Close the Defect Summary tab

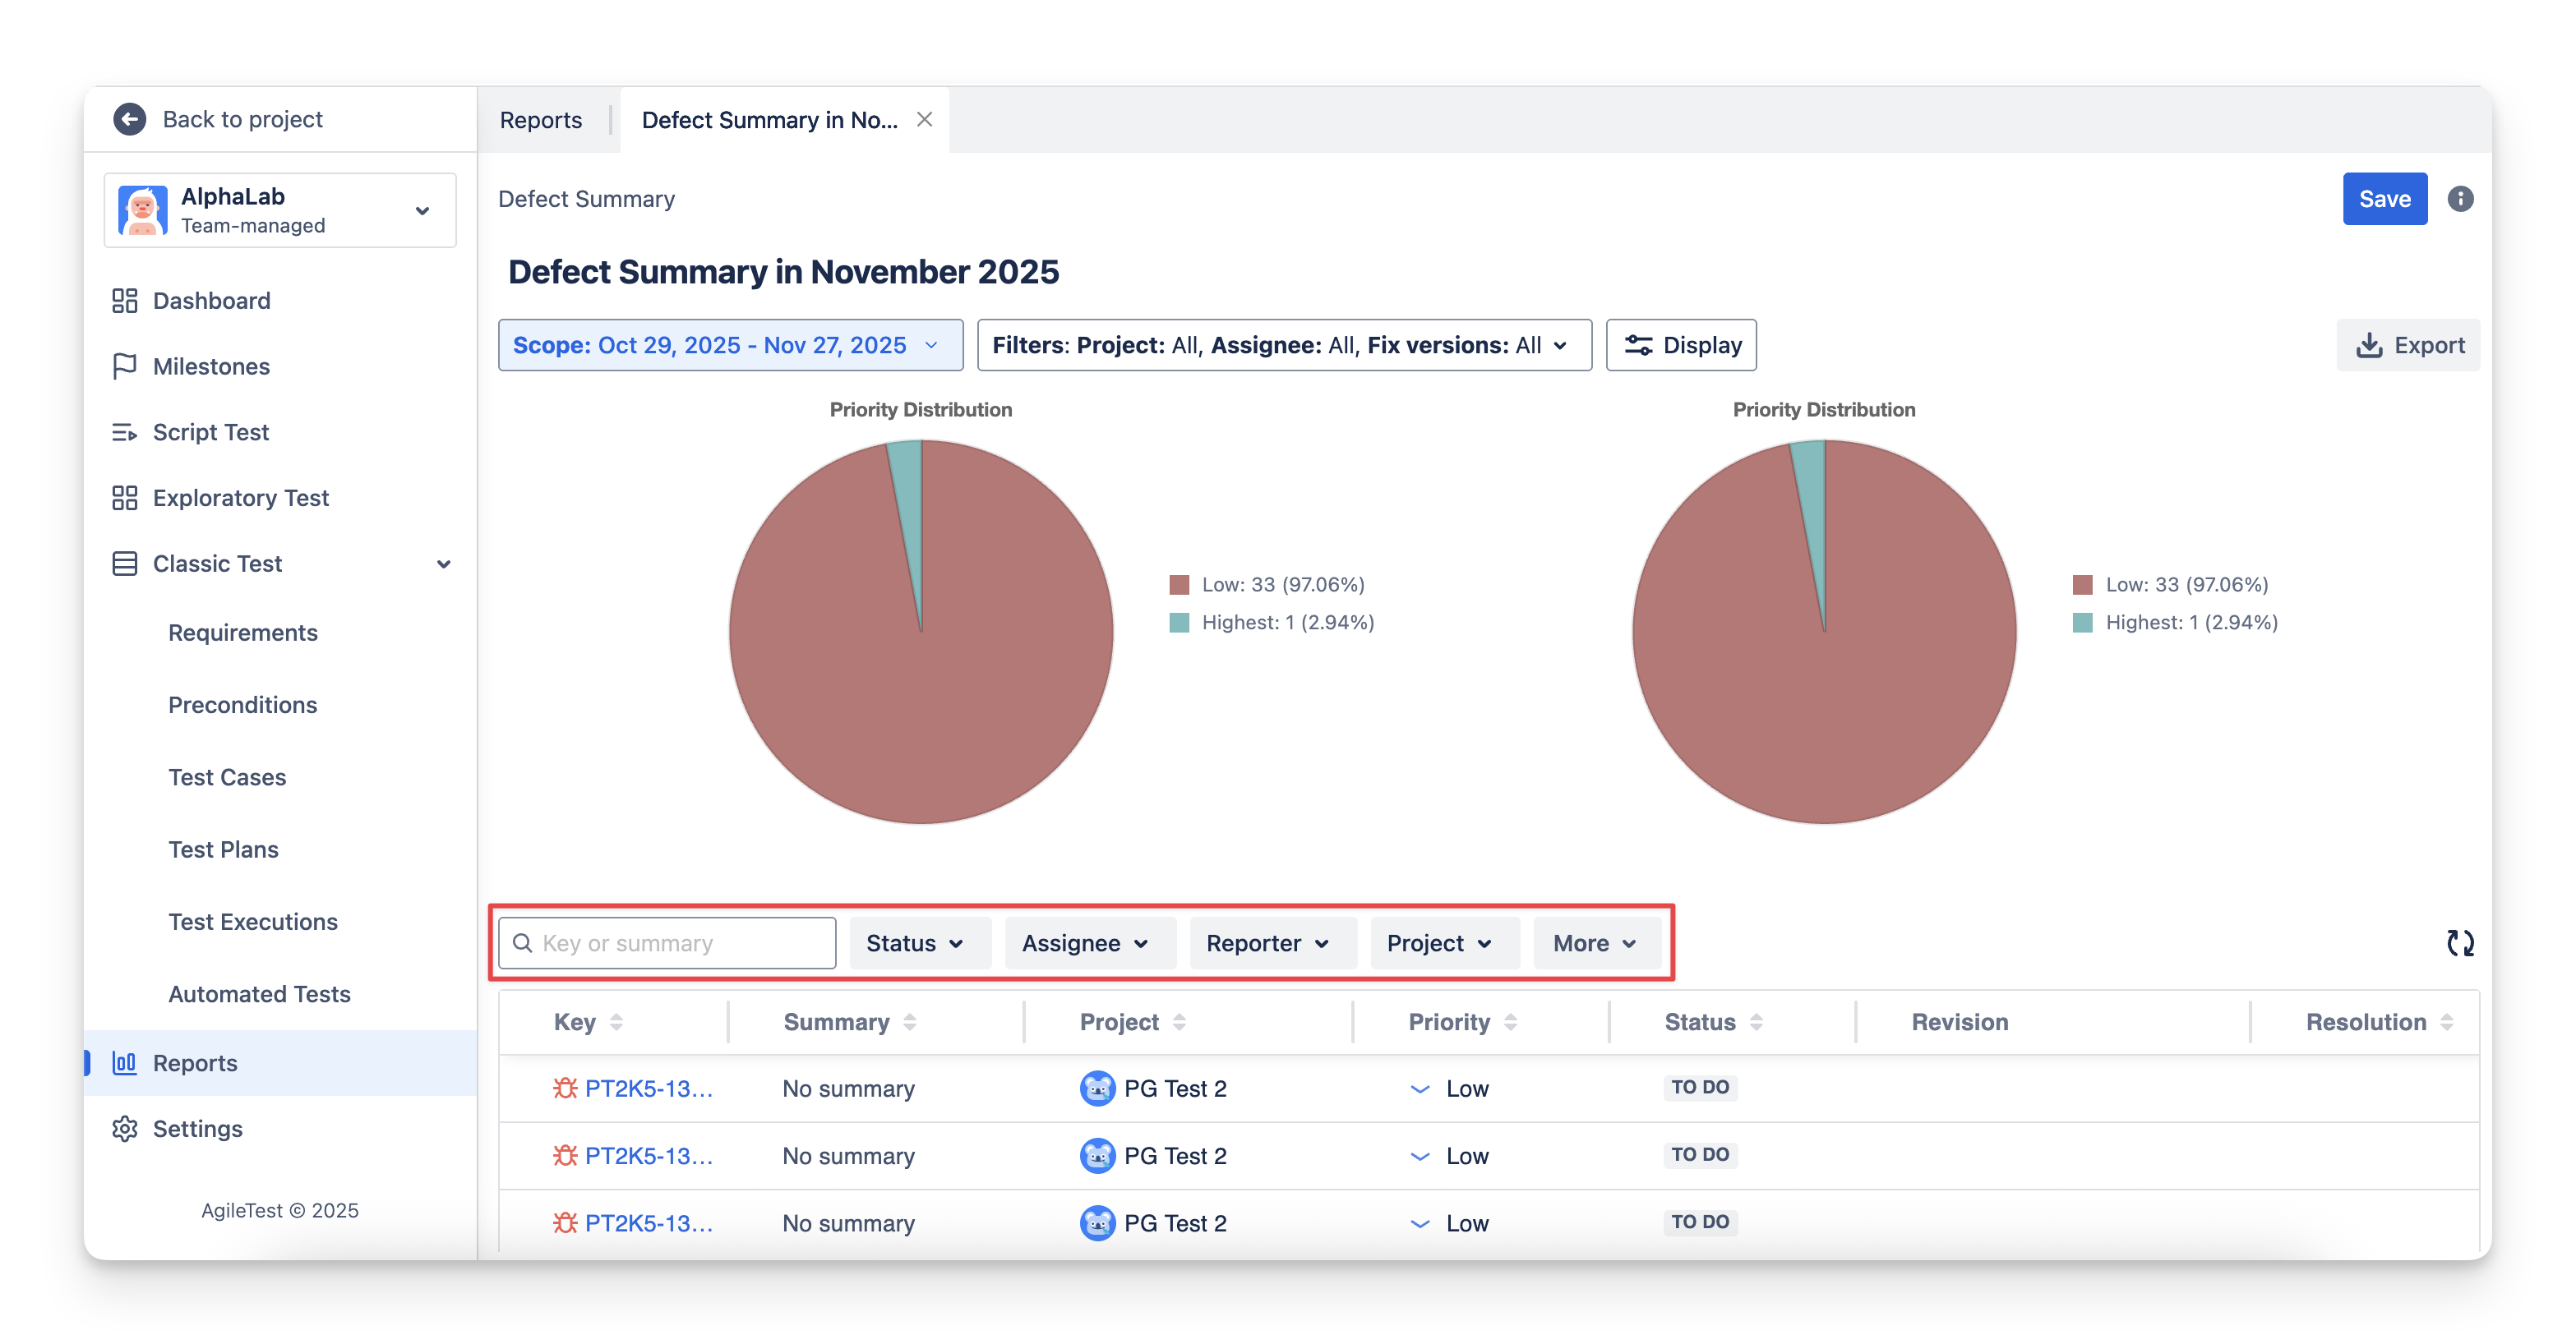(924, 119)
